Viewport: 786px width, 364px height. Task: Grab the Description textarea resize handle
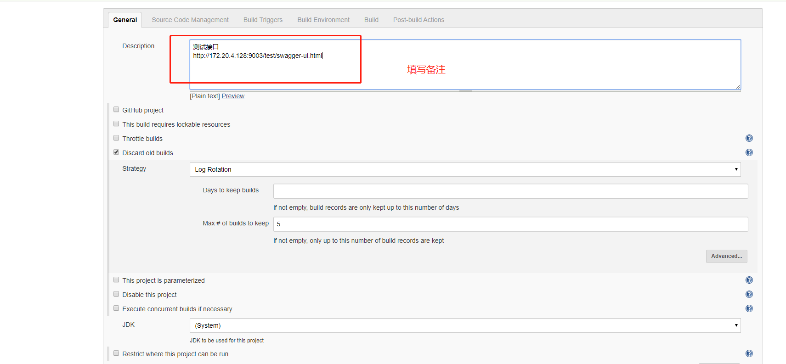click(x=465, y=90)
